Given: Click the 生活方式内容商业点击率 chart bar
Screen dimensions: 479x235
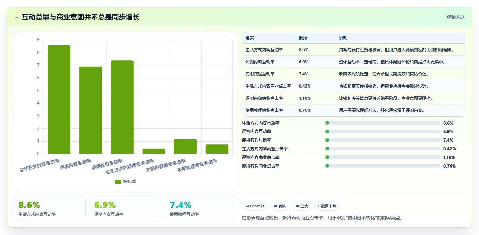Looking at the screenshot, I should point(154,151).
